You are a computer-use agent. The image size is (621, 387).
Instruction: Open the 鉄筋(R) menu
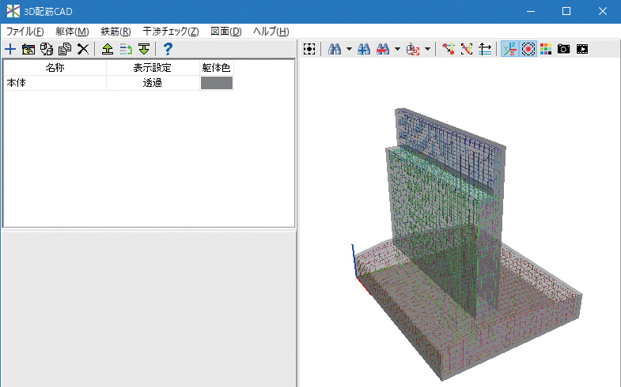point(115,32)
